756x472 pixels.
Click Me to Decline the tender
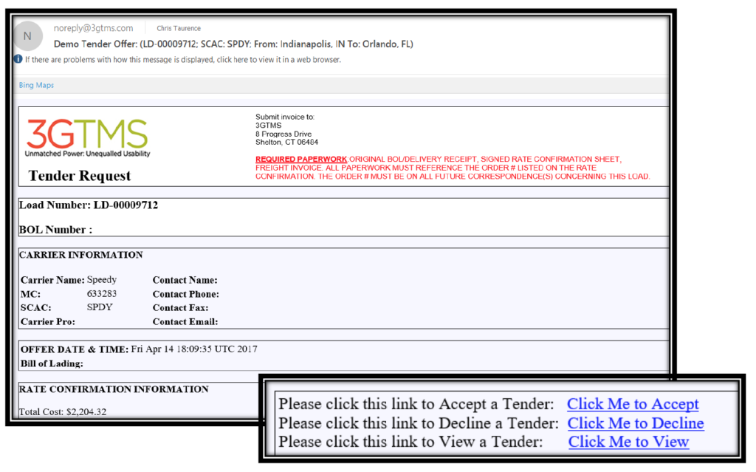(635, 423)
